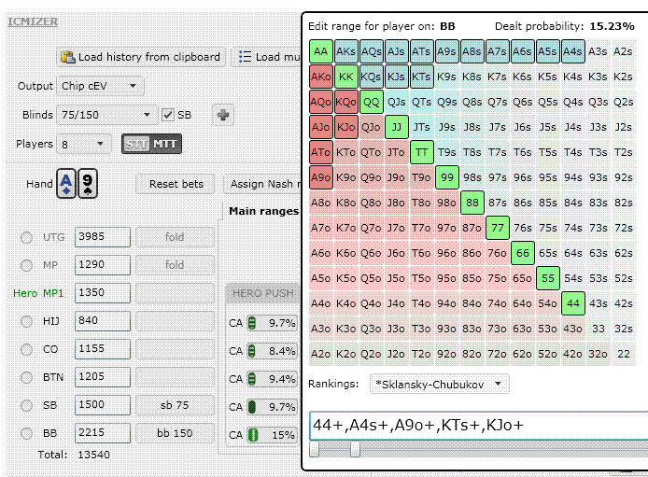Click the BB stack field 2215
Viewport: 648px width, 477px height.
pos(103,433)
